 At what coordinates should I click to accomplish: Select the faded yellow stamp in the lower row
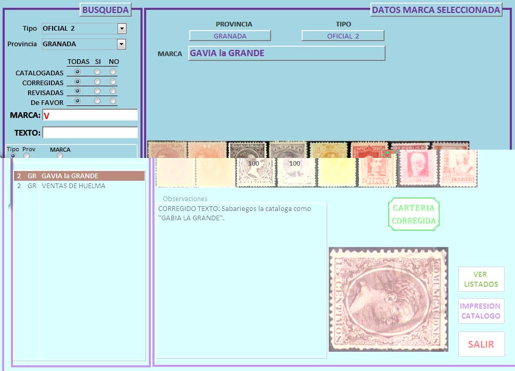(337, 172)
